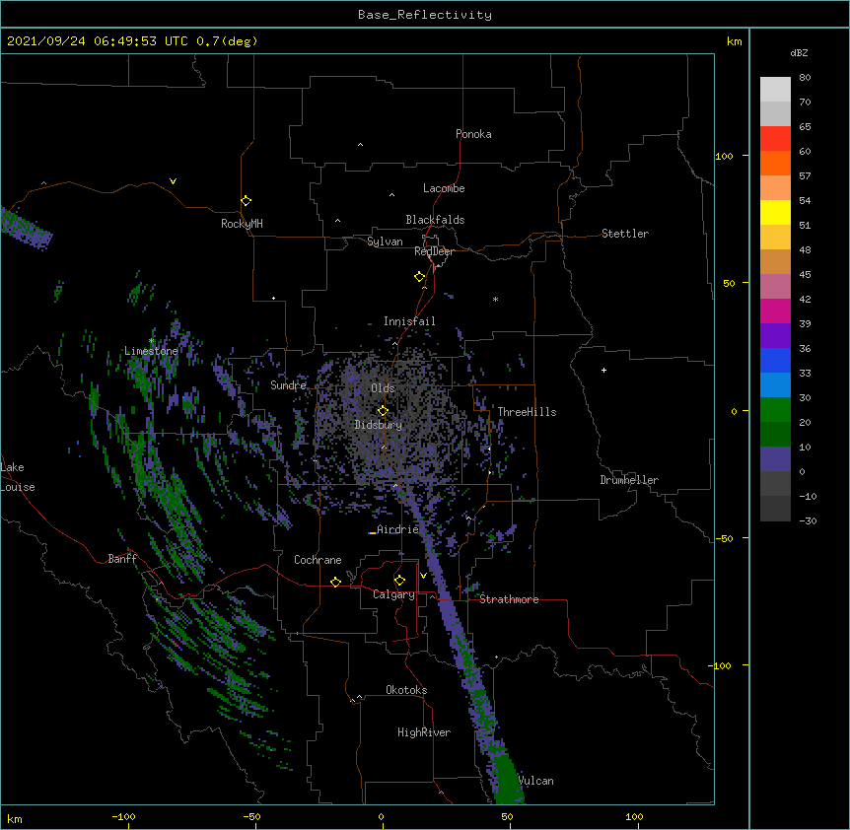Image resolution: width=850 pixels, height=830 pixels.
Task: Click the yellow diamond marker near RockyMH
Action: [247, 201]
